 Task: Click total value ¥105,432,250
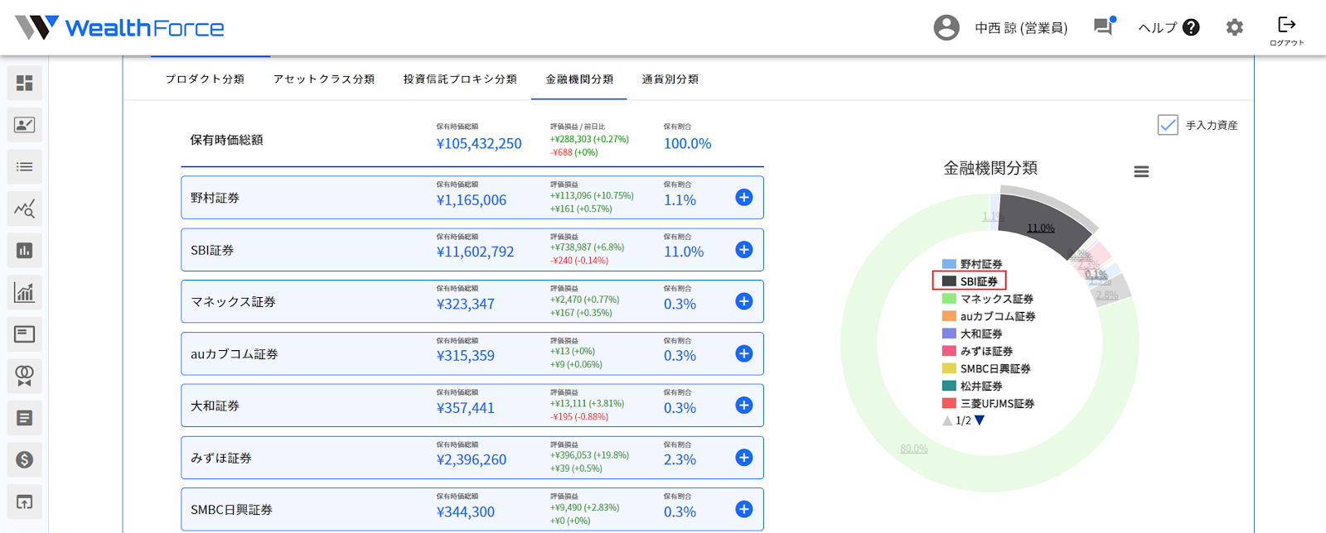click(479, 144)
